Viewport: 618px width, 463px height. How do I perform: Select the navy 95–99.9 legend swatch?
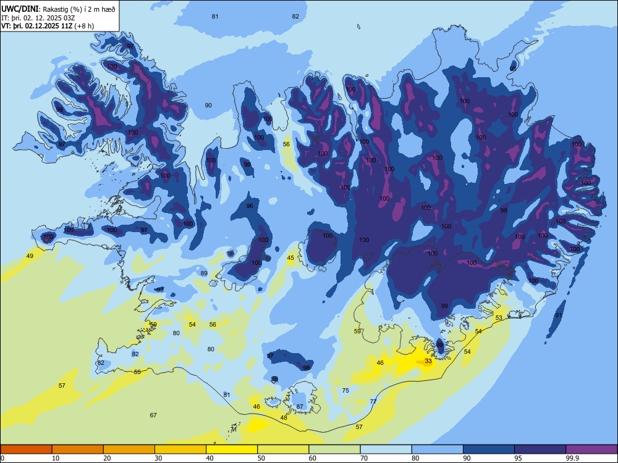(540, 449)
